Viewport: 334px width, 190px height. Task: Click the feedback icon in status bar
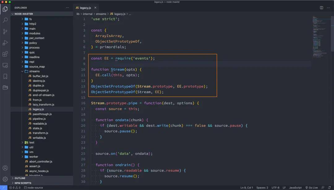323,188
